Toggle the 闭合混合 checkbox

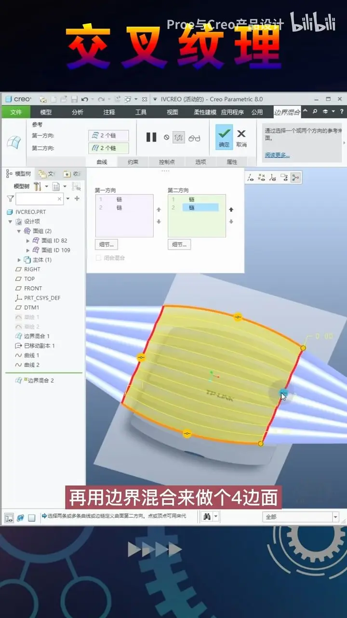[99, 258]
